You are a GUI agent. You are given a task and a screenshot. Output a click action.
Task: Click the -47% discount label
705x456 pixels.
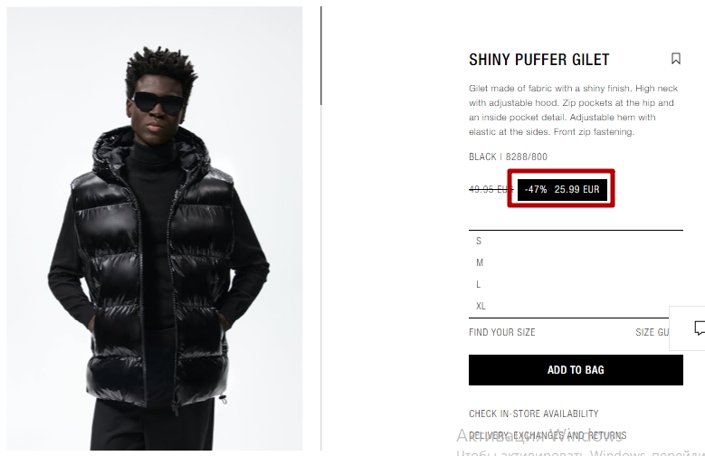tap(536, 189)
